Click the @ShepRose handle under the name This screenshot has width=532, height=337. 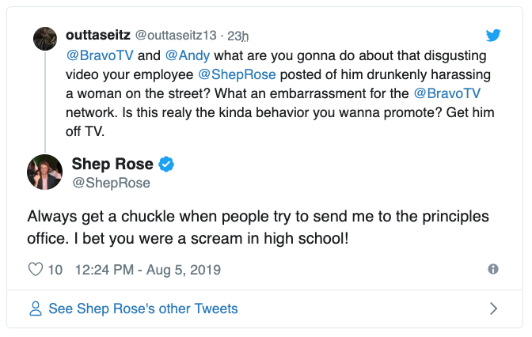tap(111, 183)
